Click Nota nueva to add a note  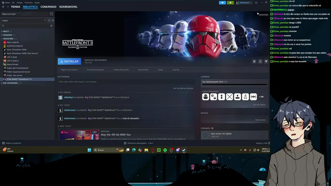[x=260, y=120]
